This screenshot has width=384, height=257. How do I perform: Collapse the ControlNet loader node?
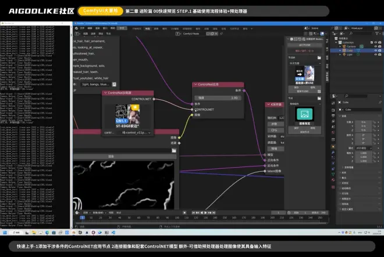pyautogui.click(x=105, y=93)
